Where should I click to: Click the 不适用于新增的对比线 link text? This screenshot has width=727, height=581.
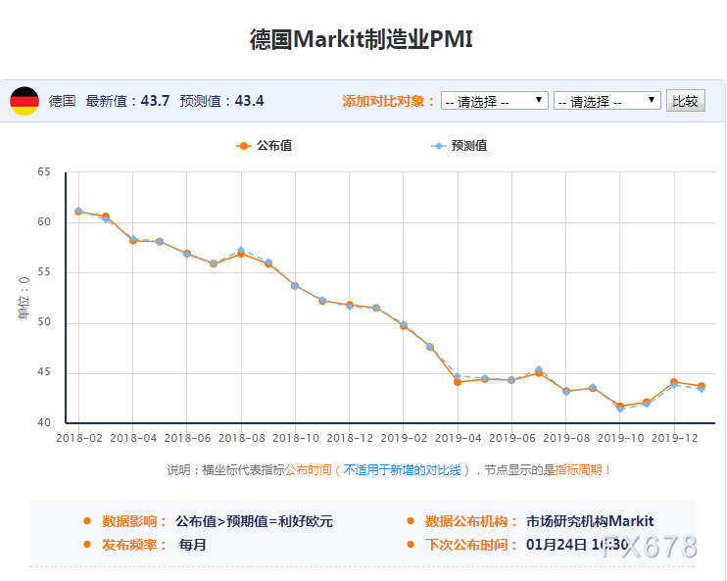click(402, 470)
